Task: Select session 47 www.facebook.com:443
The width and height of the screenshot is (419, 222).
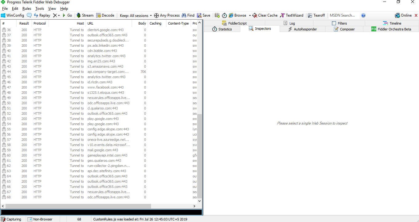Action: (x=98, y=87)
